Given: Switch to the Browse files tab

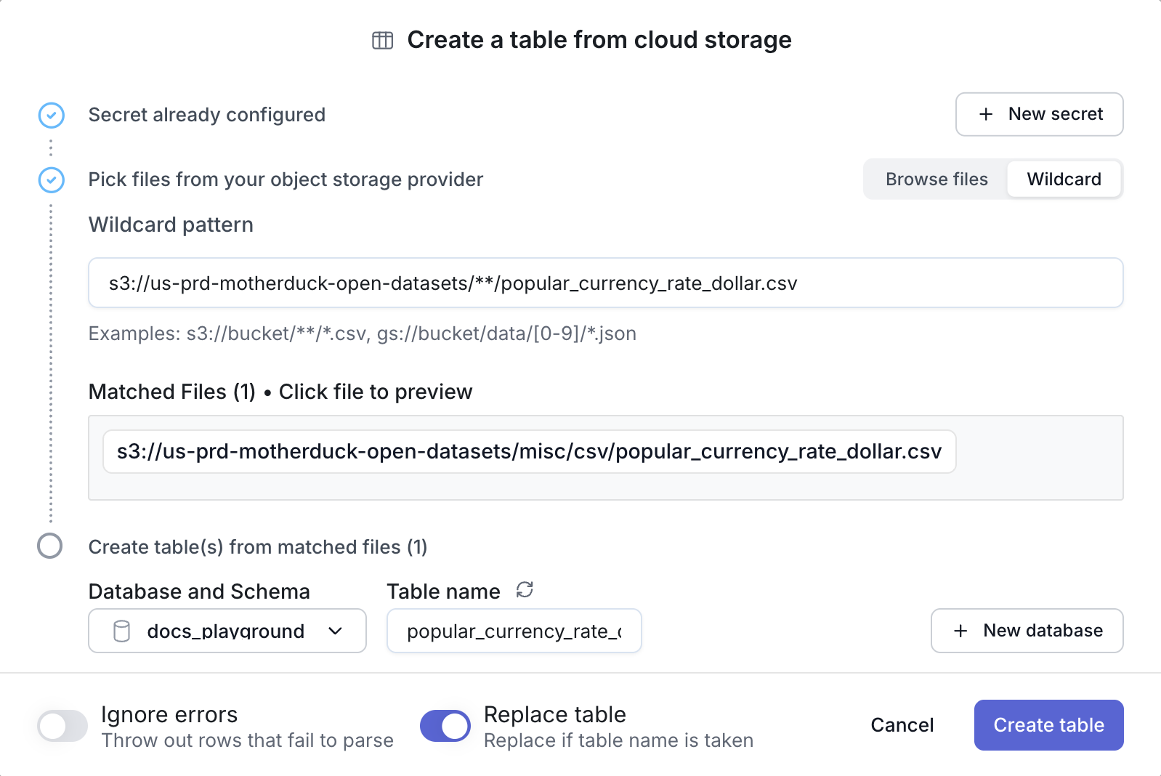Looking at the screenshot, I should click(x=936, y=179).
